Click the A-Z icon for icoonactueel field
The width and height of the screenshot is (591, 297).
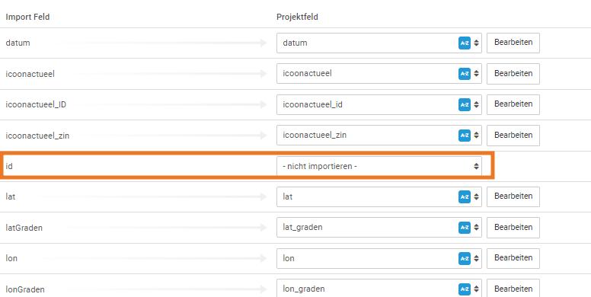click(465, 74)
